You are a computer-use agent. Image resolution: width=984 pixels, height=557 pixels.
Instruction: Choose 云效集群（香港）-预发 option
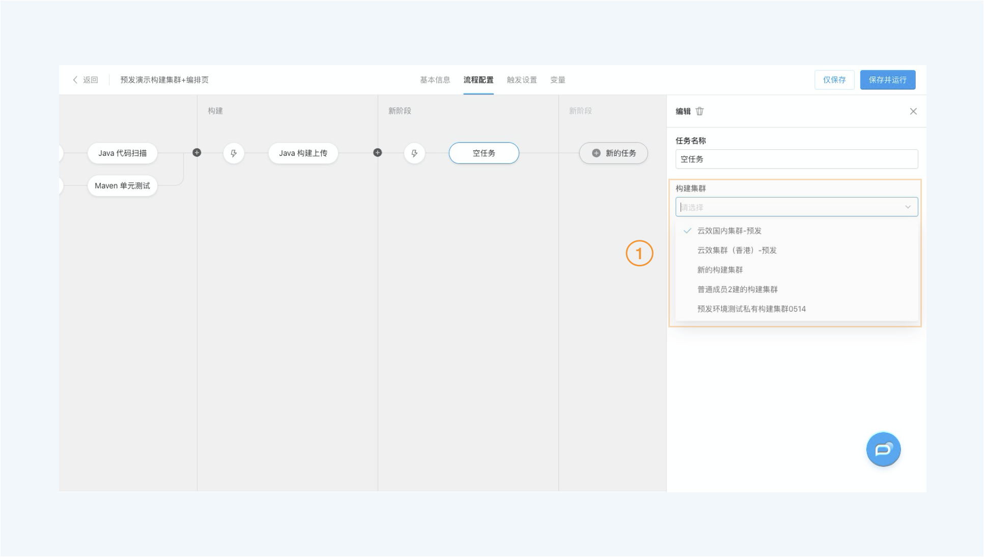[797, 250]
